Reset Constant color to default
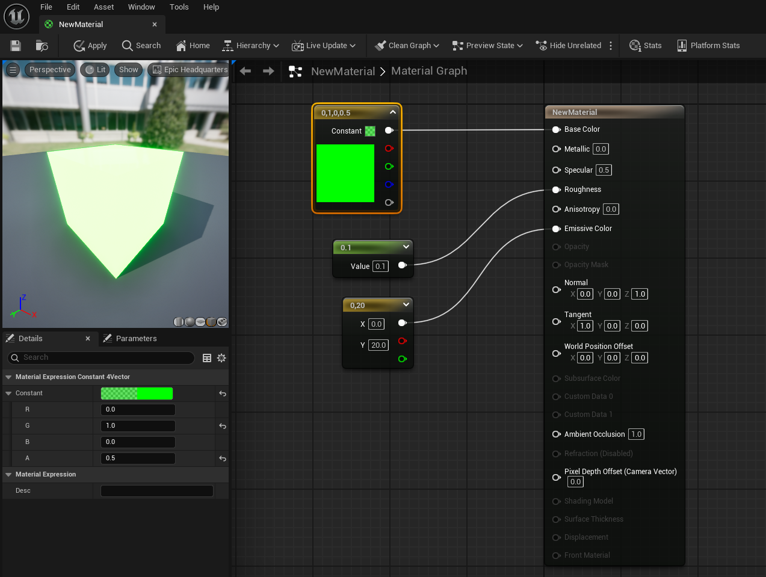Image resolution: width=766 pixels, height=577 pixels. (x=223, y=393)
